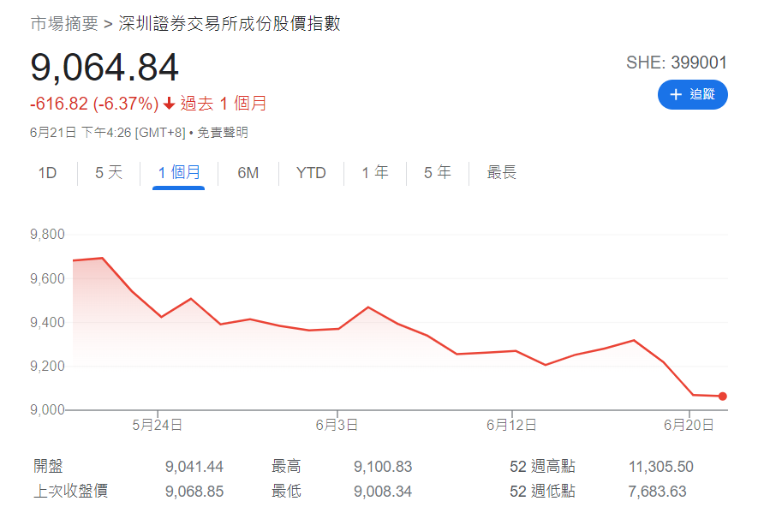Switch to the 6M range tab

(x=248, y=173)
